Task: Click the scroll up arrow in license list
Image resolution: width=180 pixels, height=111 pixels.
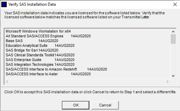Action: pyautogui.click(x=173, y=31)
